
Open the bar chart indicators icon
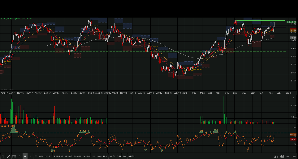[x=282, y=156]
